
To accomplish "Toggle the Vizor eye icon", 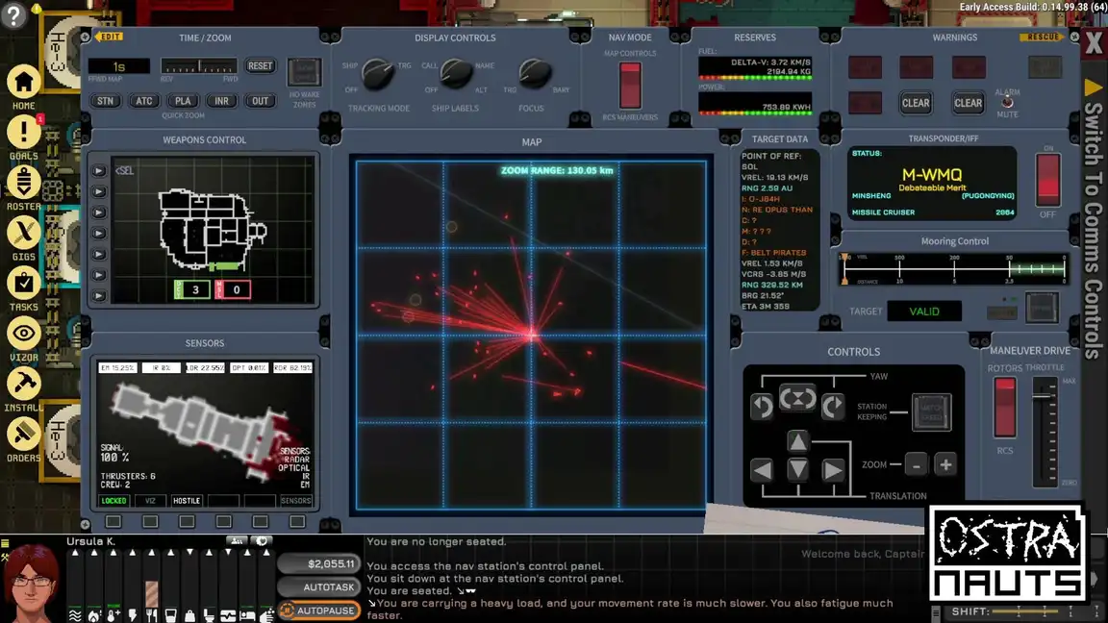I will [x=23, y=334].
